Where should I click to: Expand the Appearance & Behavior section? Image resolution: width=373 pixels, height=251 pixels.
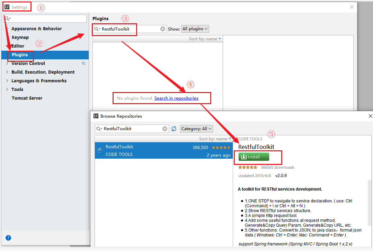coord(7,28)
